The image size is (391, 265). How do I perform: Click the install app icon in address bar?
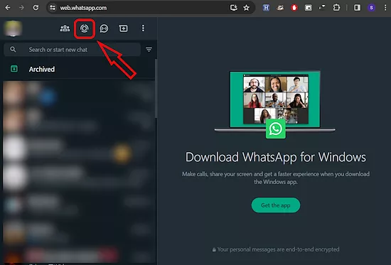coord(234,8)
